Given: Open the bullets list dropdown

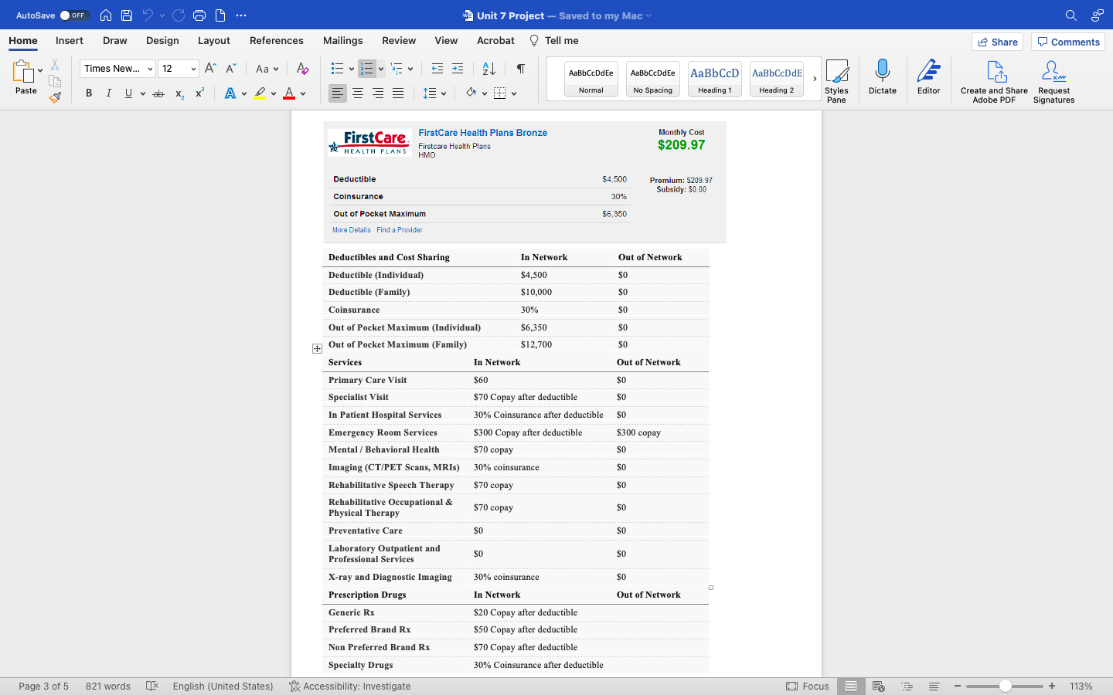Looking at the screenshot, I should coord(351,69).
